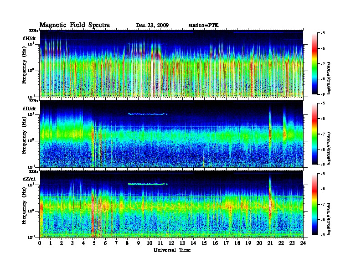Click hour tick label "10" on time axis
The image size is (361, 279).
point(150,243)
